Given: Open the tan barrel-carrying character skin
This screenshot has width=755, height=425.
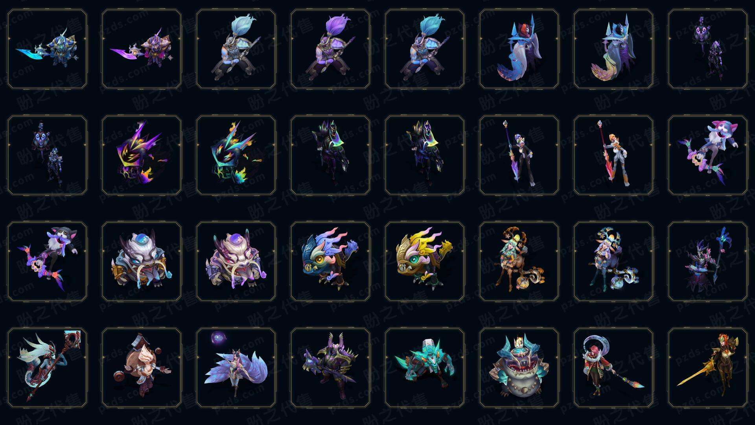Looking at the screenshot, I should (x=142, y=368).
